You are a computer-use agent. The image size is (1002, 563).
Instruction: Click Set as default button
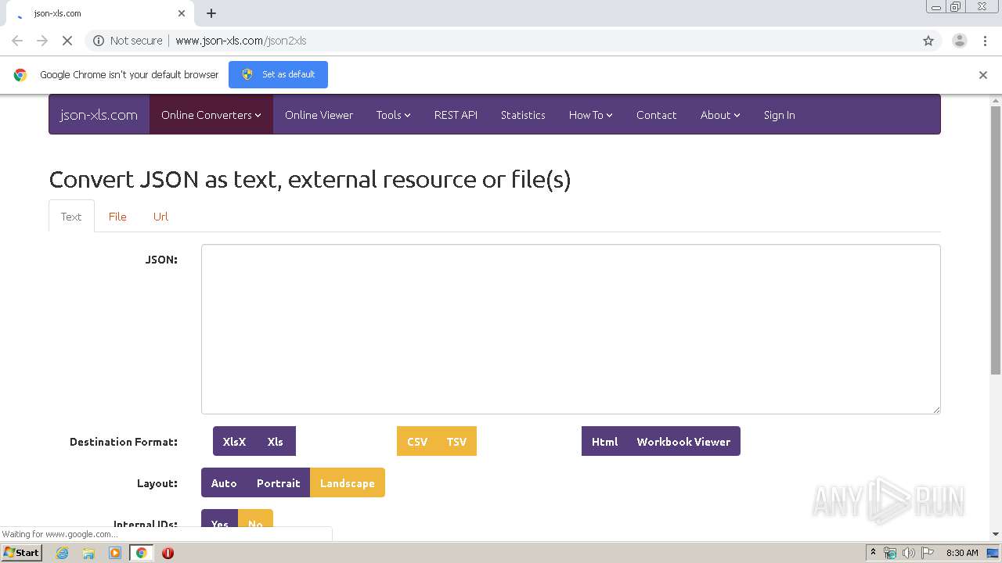coord(278,74)
